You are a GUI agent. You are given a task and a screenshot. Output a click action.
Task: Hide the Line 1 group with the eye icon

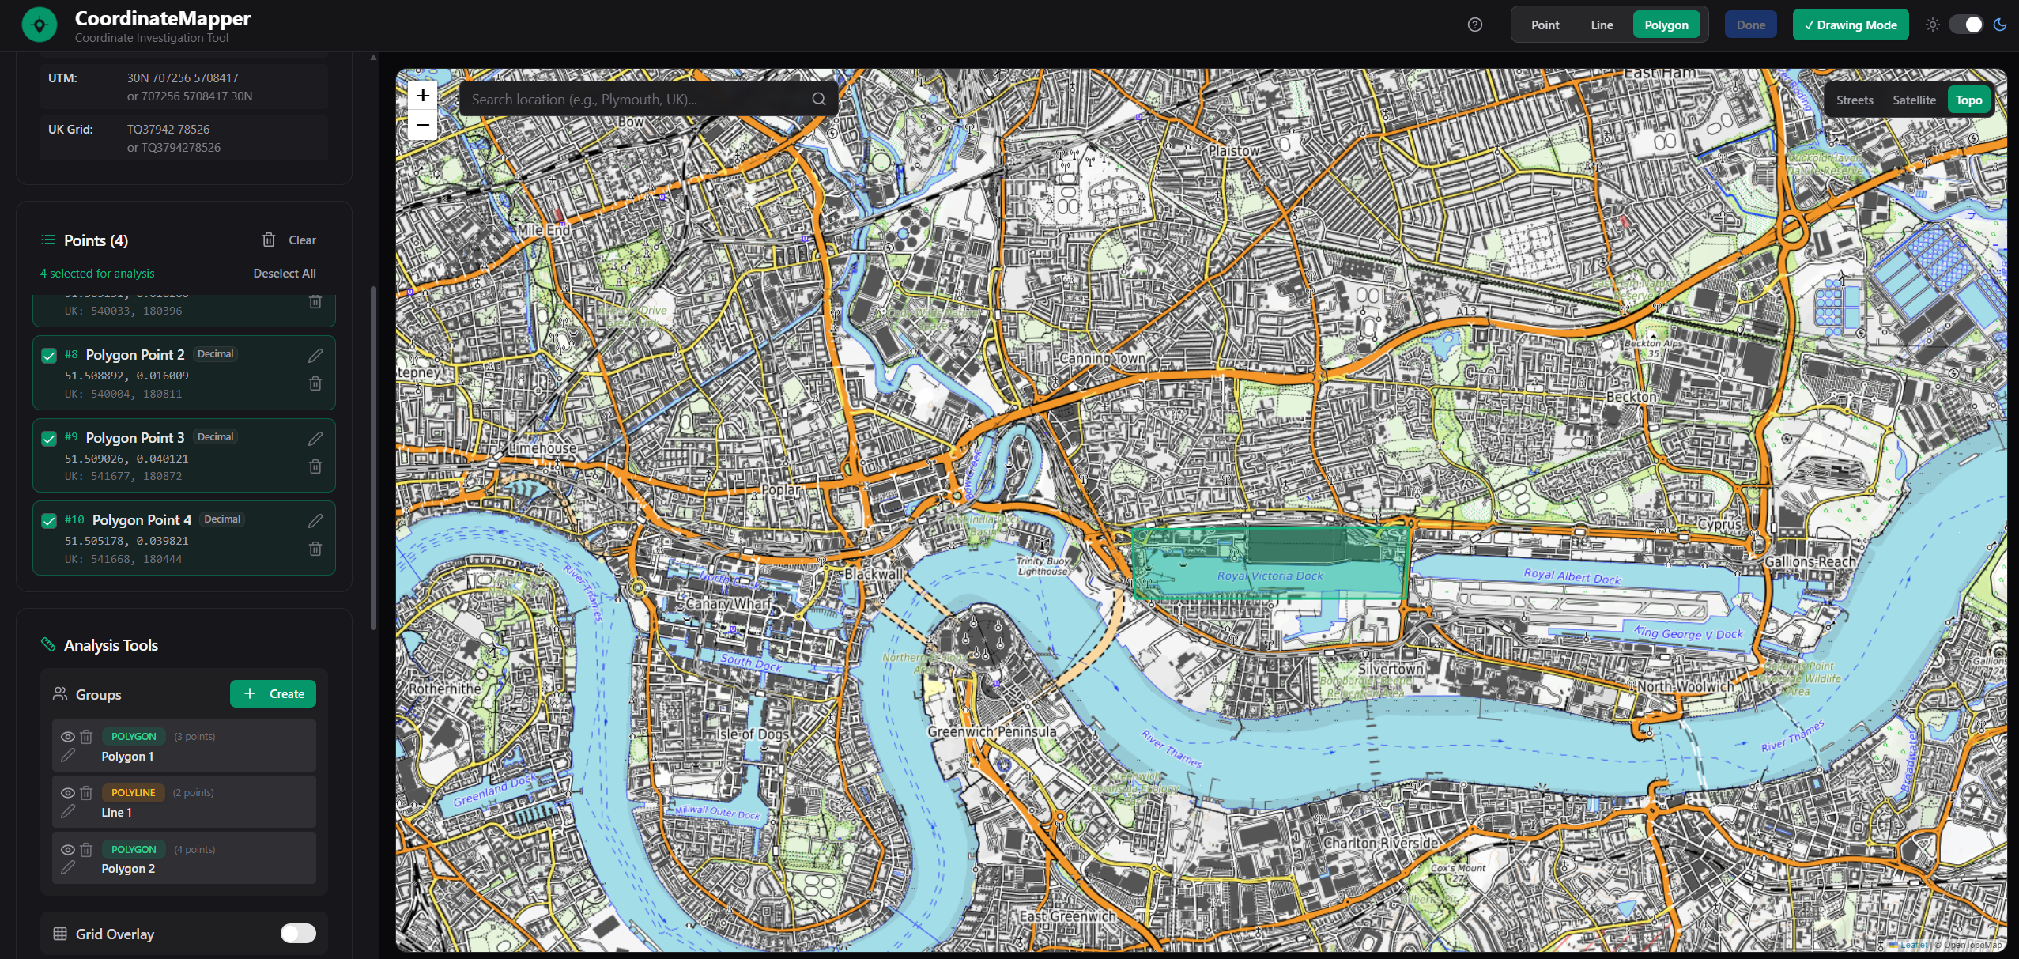click(68, 793)
